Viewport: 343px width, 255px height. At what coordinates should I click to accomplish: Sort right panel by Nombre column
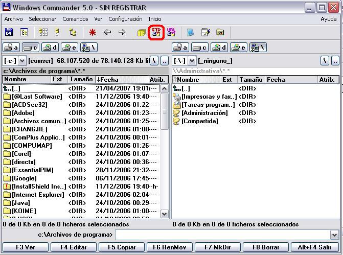pos(196,79)
